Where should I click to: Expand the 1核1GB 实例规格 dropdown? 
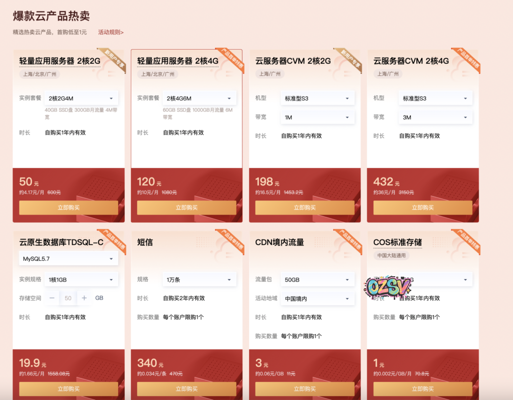point(81,280)
